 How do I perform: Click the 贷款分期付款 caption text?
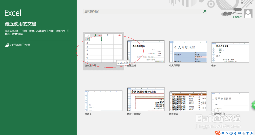134,114
